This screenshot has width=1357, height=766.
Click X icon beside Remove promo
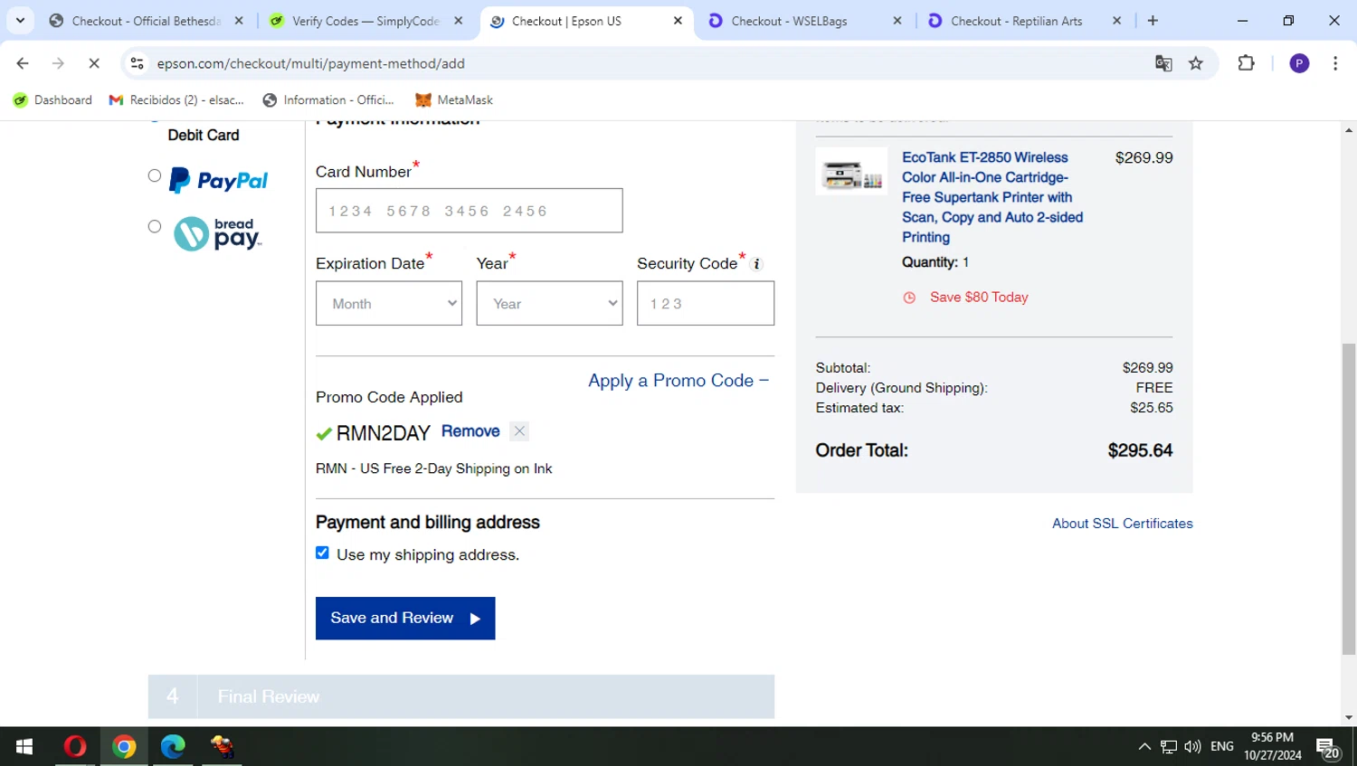[x=519, y=431]
